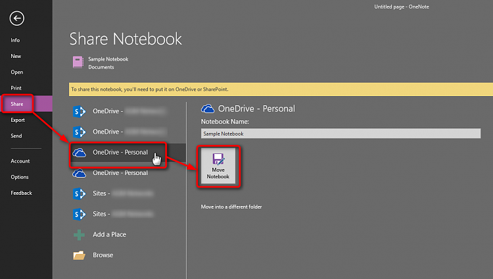This screenshot has height=279, width=493.
Task: Click the green plus Add a Place icon
Action: coord(80,235)
